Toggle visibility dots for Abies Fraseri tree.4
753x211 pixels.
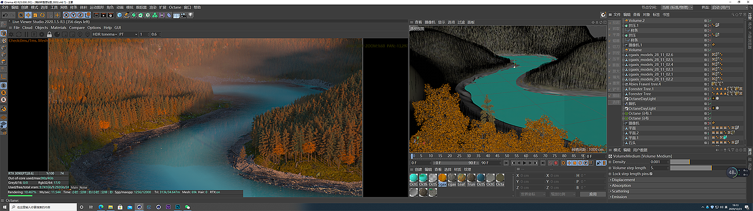tap(708, 84)
